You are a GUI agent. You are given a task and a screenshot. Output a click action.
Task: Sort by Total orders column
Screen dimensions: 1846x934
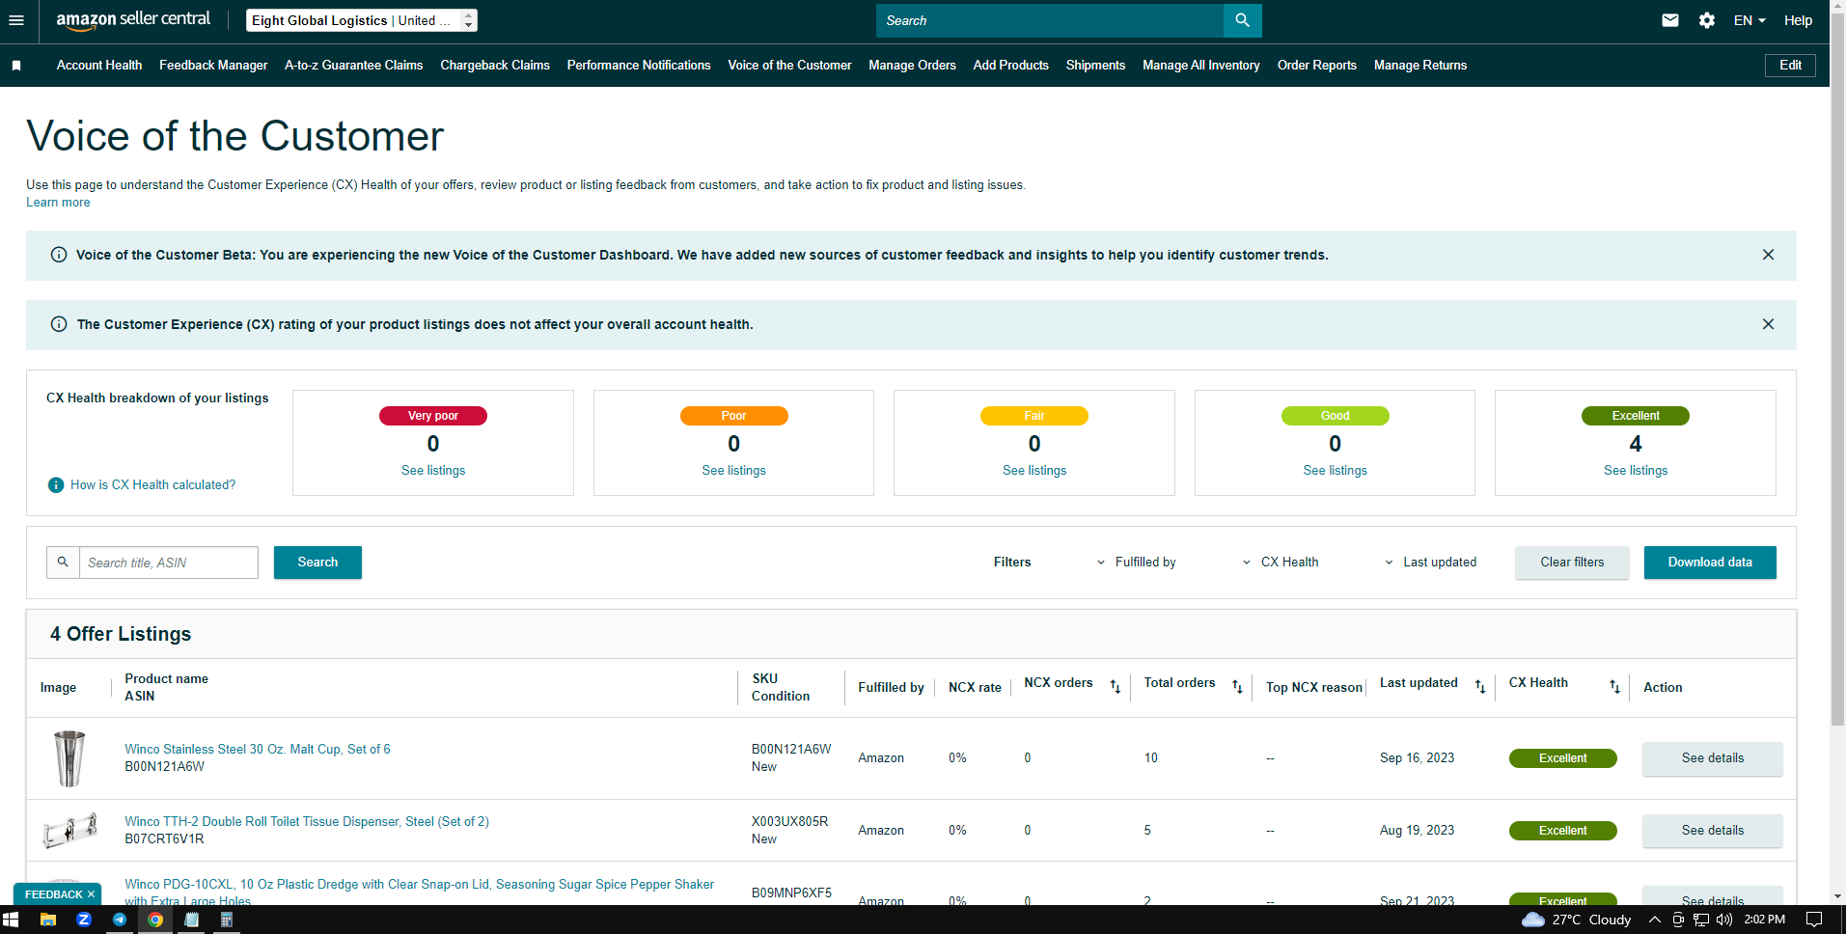pos(1237,686)
